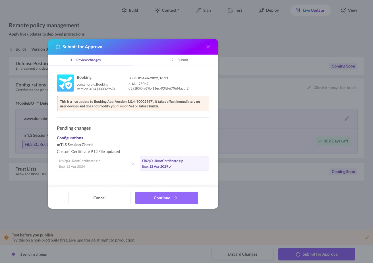This screenshot has height=263, width=373.
Task: Select step 1 Review changes
Action: [x=86, y=60]
